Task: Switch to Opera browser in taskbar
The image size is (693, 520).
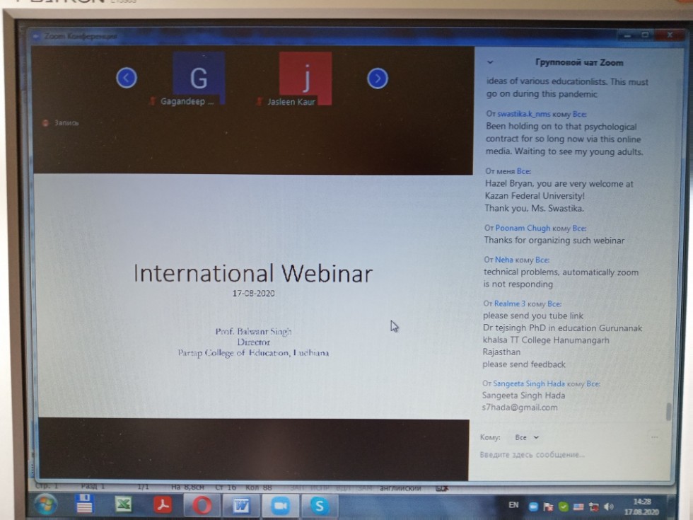Action: click(x=202, y=505)
